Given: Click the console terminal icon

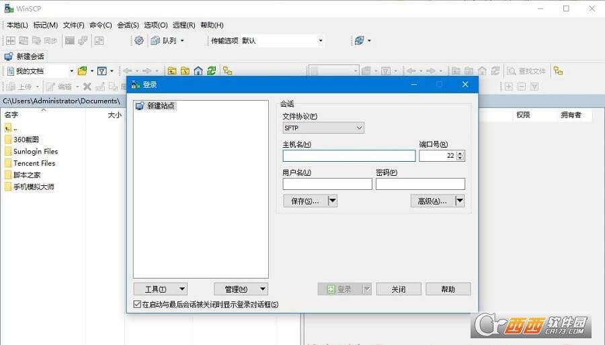Looking at the screenshot, I should 69,40.
